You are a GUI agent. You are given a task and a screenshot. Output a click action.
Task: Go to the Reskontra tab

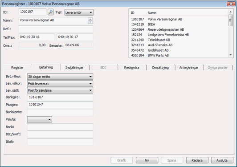[132, 68]
